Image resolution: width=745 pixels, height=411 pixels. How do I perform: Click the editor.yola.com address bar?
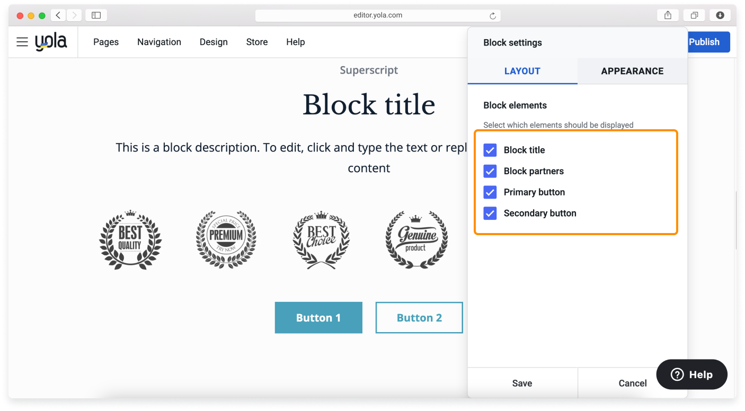pos(377,15)
